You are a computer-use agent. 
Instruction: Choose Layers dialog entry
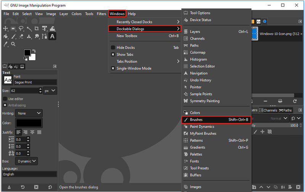216,32
